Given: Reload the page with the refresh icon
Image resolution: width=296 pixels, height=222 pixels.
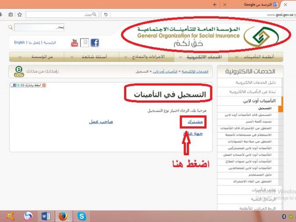Looking at the screenshot, I should (x=106, y=14).
